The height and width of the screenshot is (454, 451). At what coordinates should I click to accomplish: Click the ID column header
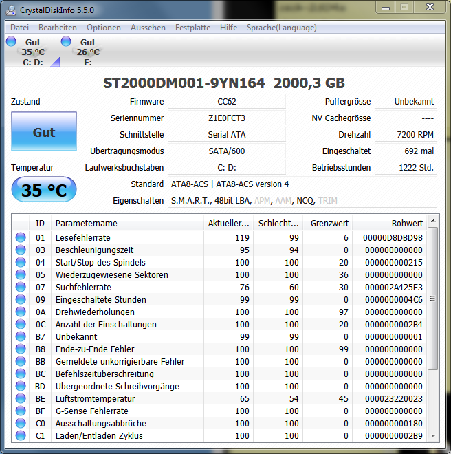point(41,223)
